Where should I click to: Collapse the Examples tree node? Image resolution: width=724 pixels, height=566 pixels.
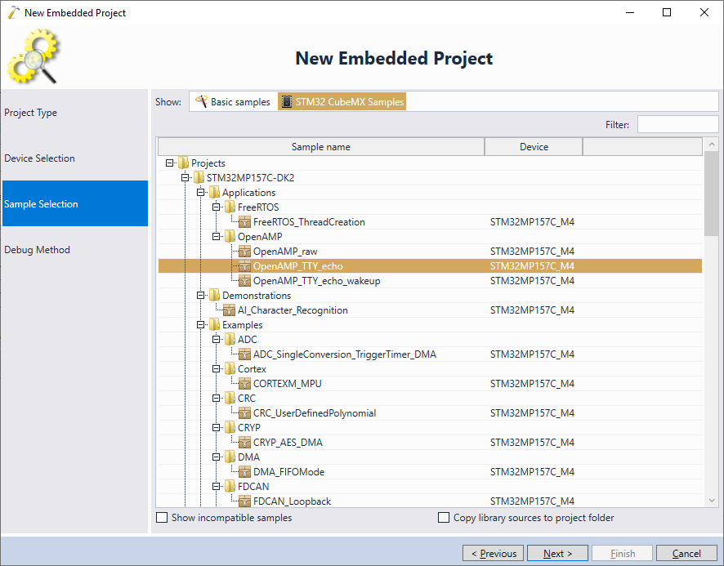coord(200,325)
